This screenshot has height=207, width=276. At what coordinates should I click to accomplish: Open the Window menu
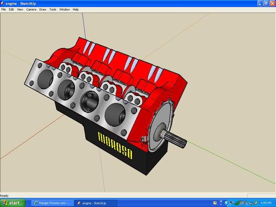click(64, 9)
